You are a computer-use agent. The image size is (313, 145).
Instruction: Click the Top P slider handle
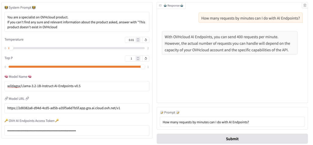tap(143, 67)
